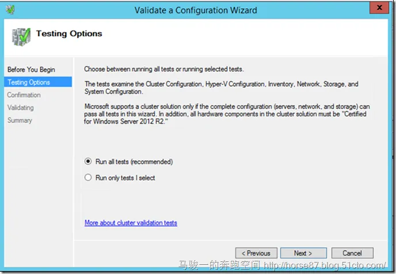
Task: Cancel the validation wizard
Action: 352,253
